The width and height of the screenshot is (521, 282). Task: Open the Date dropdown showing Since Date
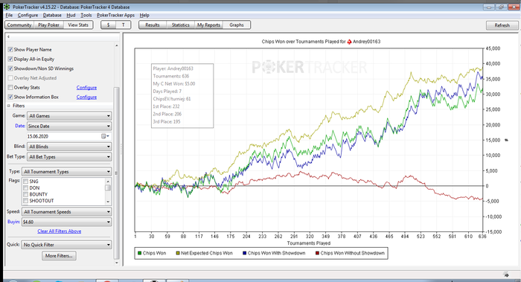(x=69, y=126)
